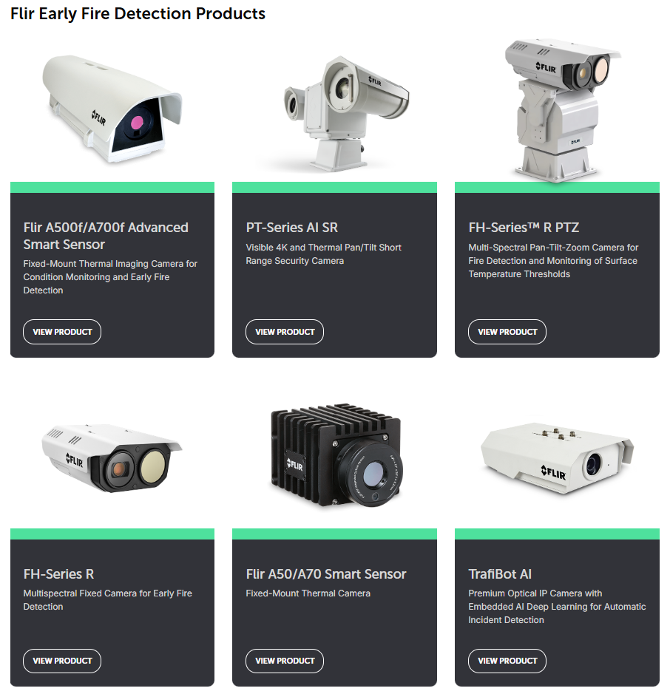
Task: Open the PT-Series AI SR title link
Action: [292, 228]
